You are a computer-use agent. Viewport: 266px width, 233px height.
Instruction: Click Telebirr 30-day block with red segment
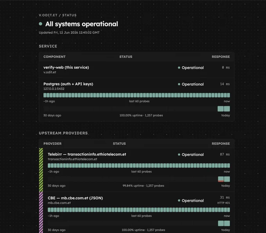[221, 179]
